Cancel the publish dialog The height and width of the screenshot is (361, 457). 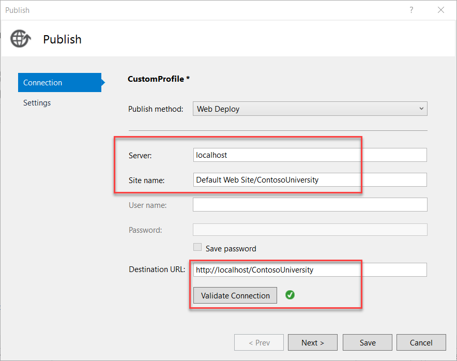(421, 342)
